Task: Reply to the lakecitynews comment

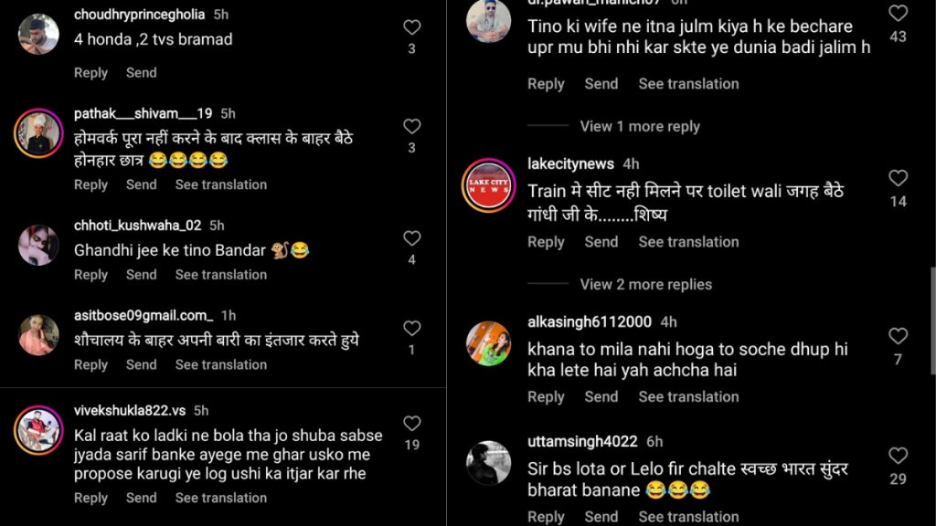Action: click(x=546, y=242)
